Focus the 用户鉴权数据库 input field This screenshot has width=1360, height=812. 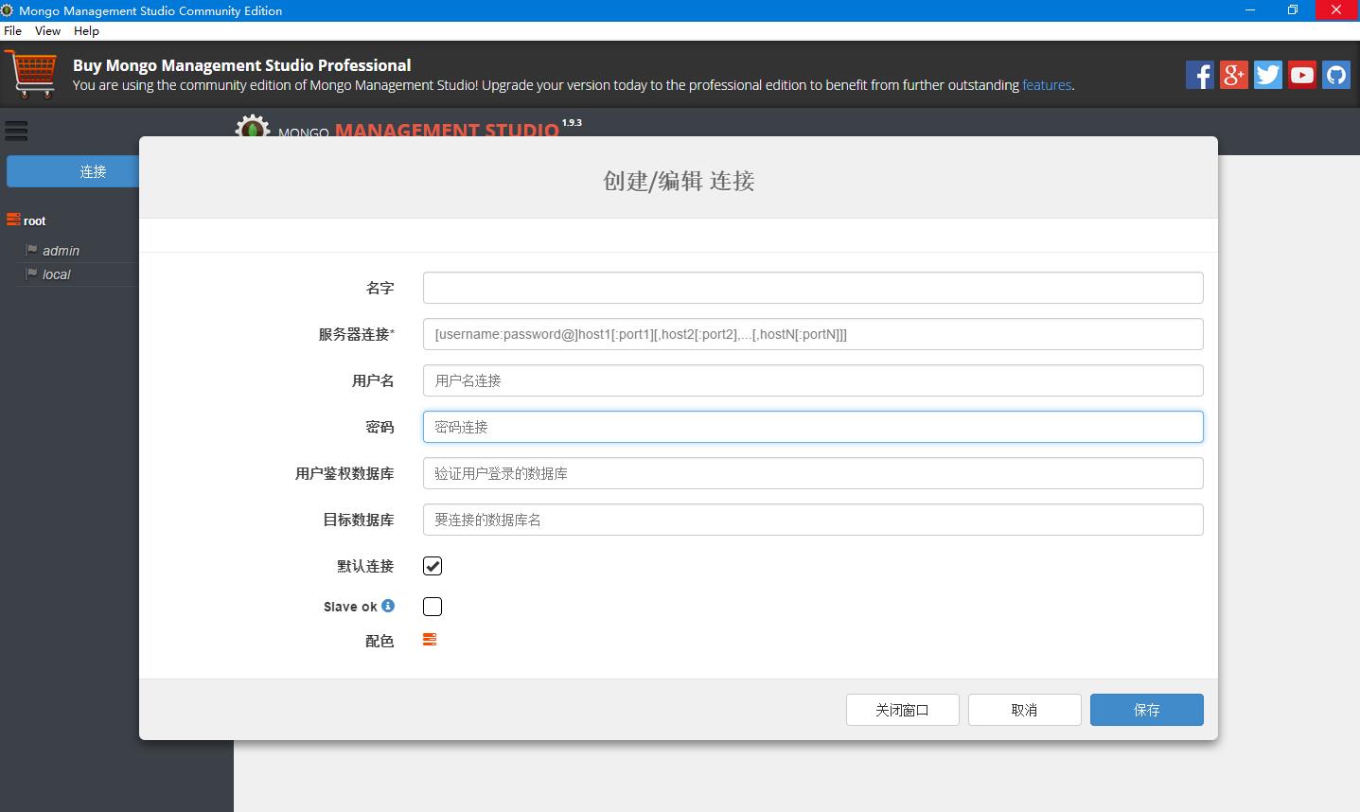[x=813, y=473]
